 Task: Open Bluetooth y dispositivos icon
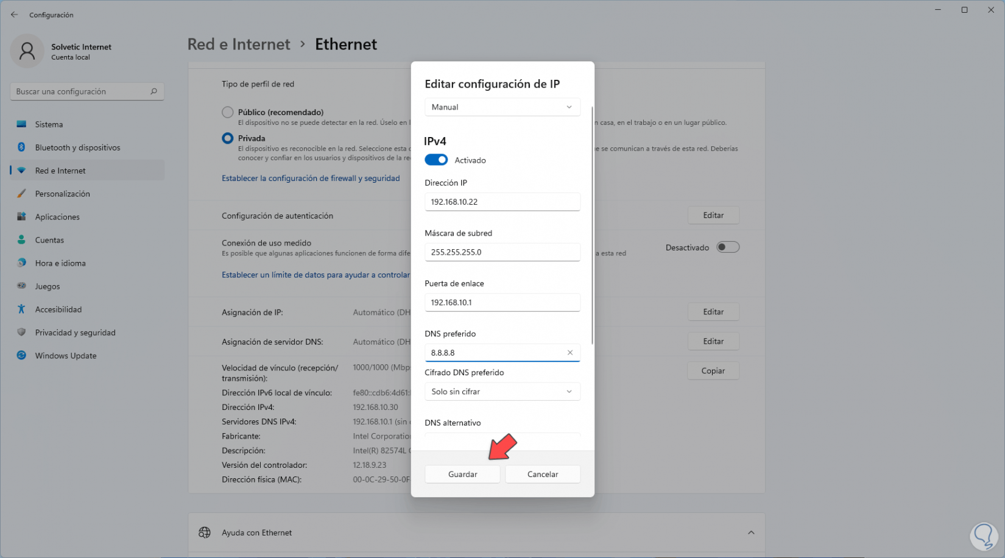(22, 147)
